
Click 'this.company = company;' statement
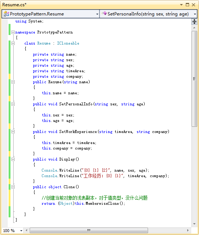click(x=67, y=148)
